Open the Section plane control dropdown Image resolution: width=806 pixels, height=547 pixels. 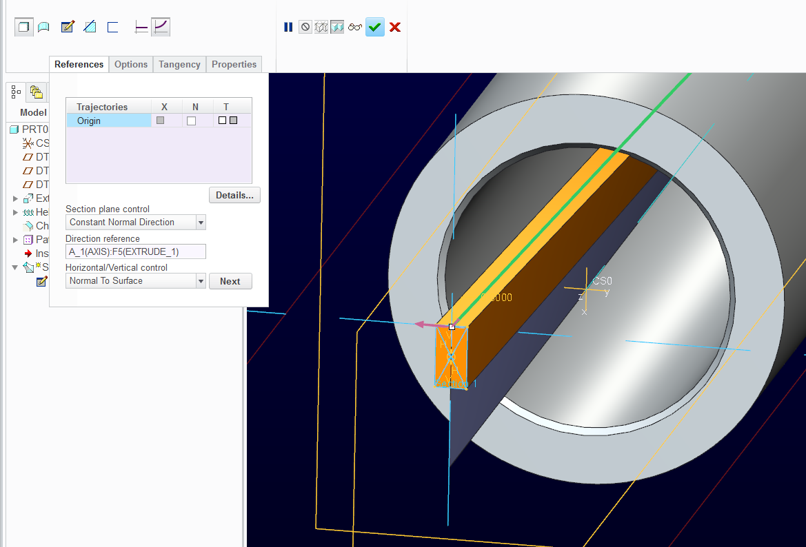click(x=199, y=222)
